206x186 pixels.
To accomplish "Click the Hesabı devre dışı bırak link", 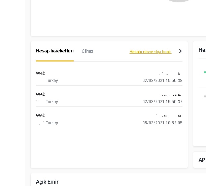I will tap(150, 52).
